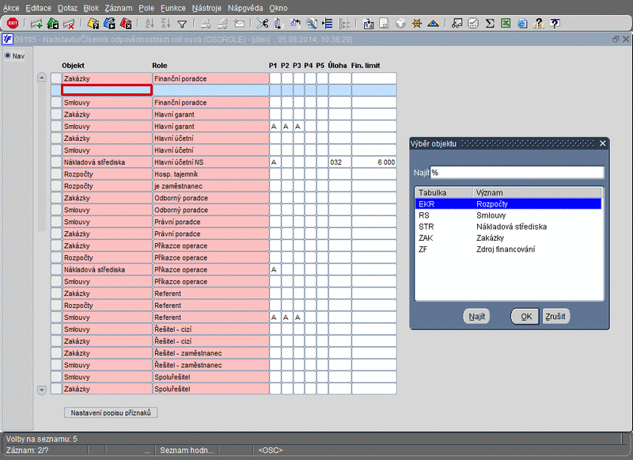Viewport: 633px width, 460px height.
Task: Click the save-to-disk icon in toolbar
Action: tap(368, 24)
